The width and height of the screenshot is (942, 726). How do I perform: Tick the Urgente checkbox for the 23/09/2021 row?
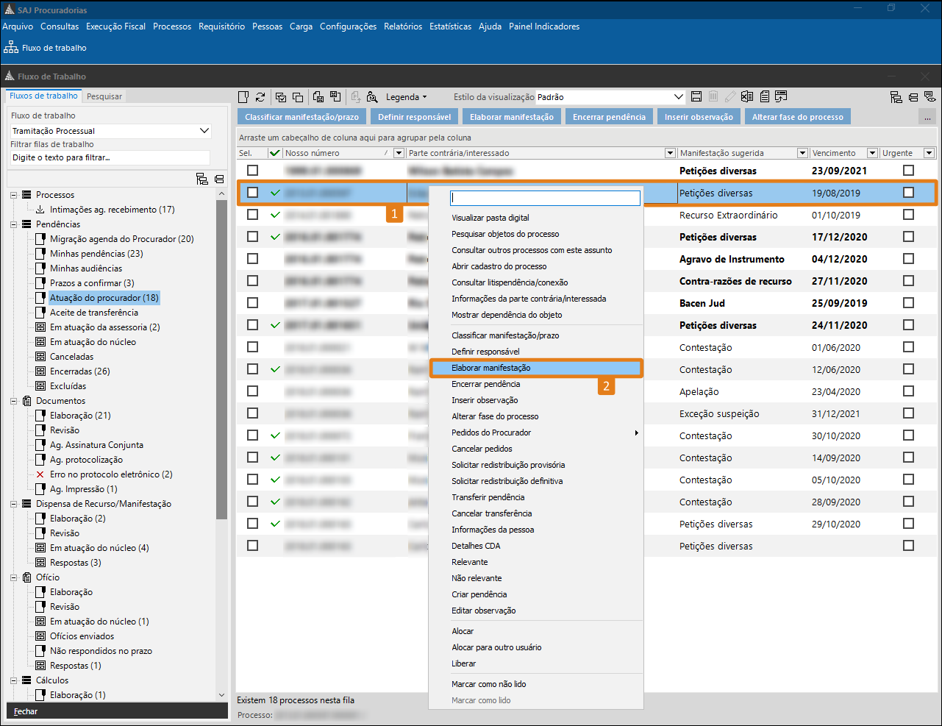908,171
